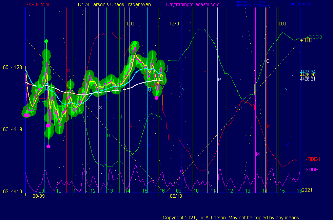Click the white 4426.31 value

pyautogui.click(x=308, y=79)
